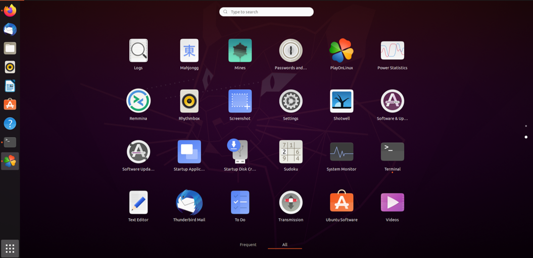Switch to the Frequent tab

(x=248, y=245)
